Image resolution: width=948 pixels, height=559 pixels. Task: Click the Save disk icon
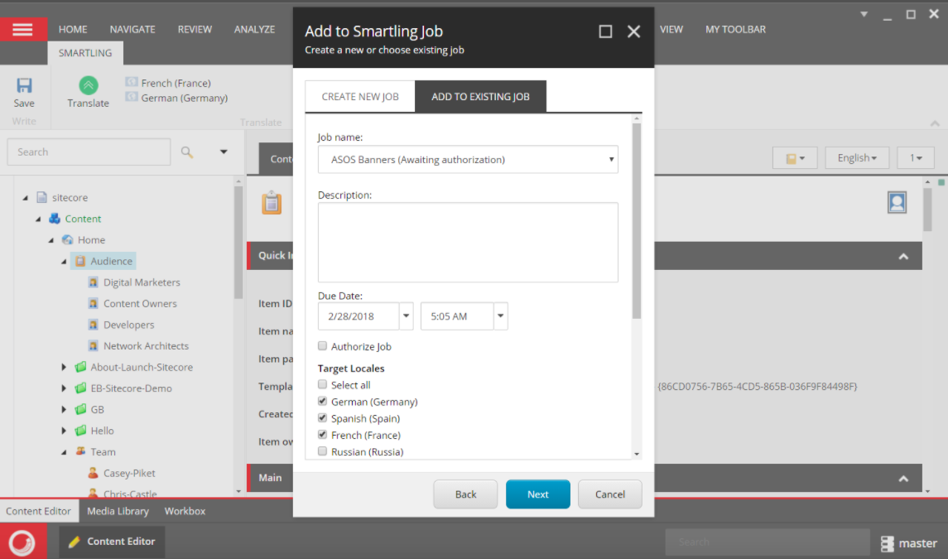(24, 85)
